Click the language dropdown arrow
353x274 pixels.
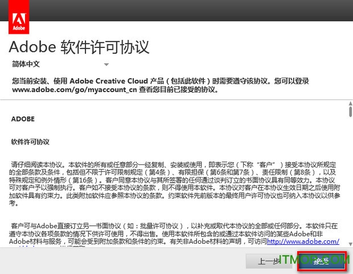(106, 65)
